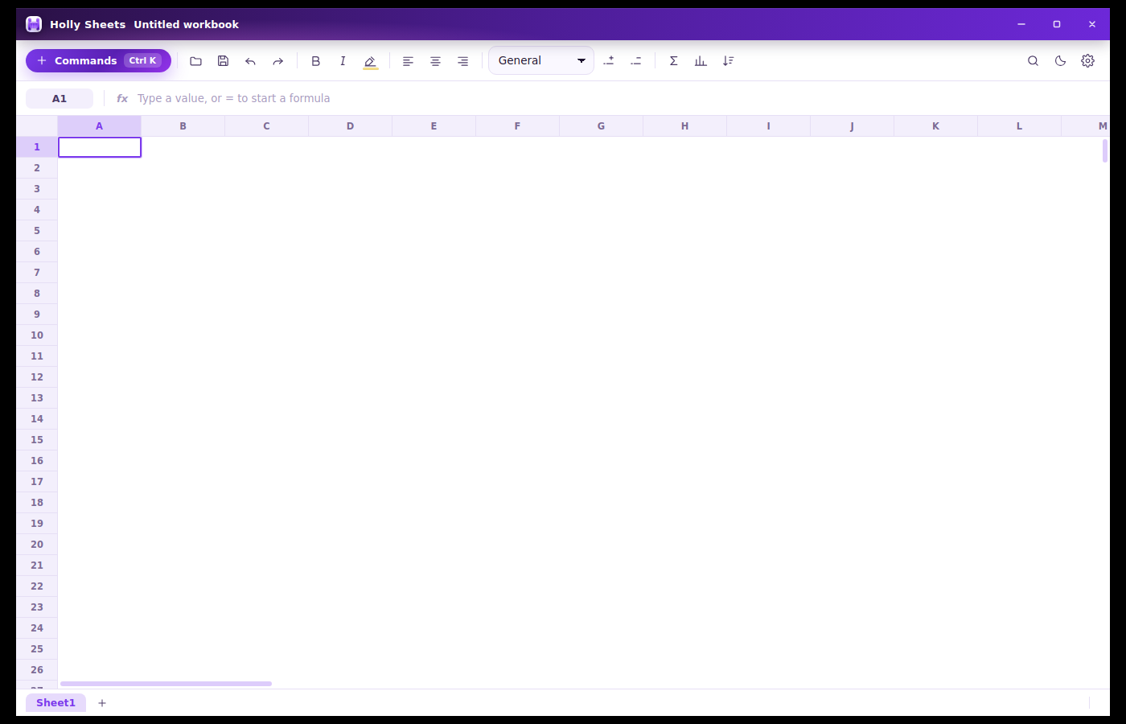The image size is (1126, 724).
Task: Increase decimal places
Action: pos(609,61)
